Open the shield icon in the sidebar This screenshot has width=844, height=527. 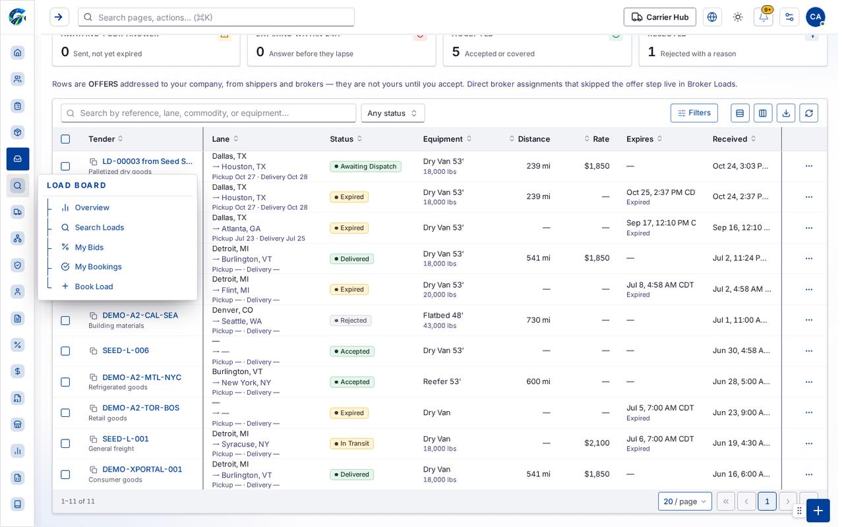tap(18, 265)
